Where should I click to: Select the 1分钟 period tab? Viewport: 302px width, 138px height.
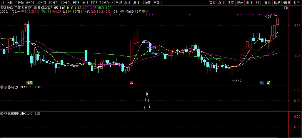coord(19,3)
